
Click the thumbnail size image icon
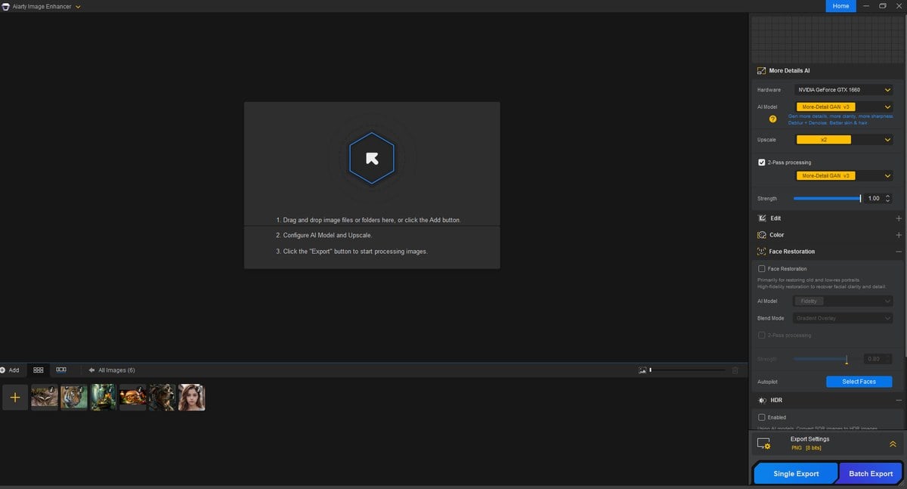click(642, 370)
